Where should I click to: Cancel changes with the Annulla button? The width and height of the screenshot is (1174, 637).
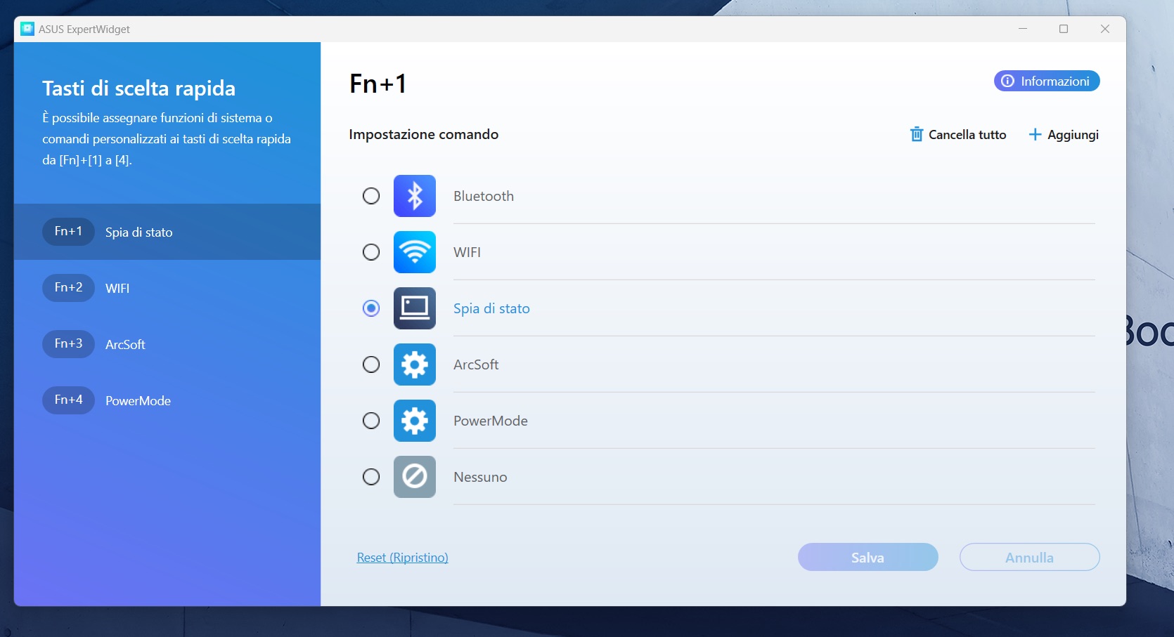(1030, 557)
